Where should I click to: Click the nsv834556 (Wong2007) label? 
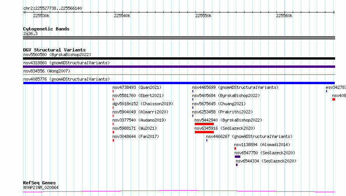tap(47, 71)
